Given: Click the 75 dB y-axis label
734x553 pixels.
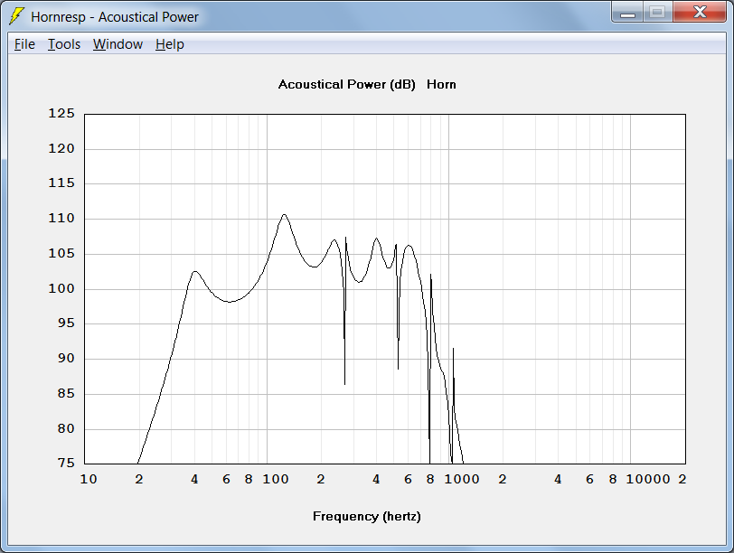Looking at the screenshot, I should click(x=66, y=463).
